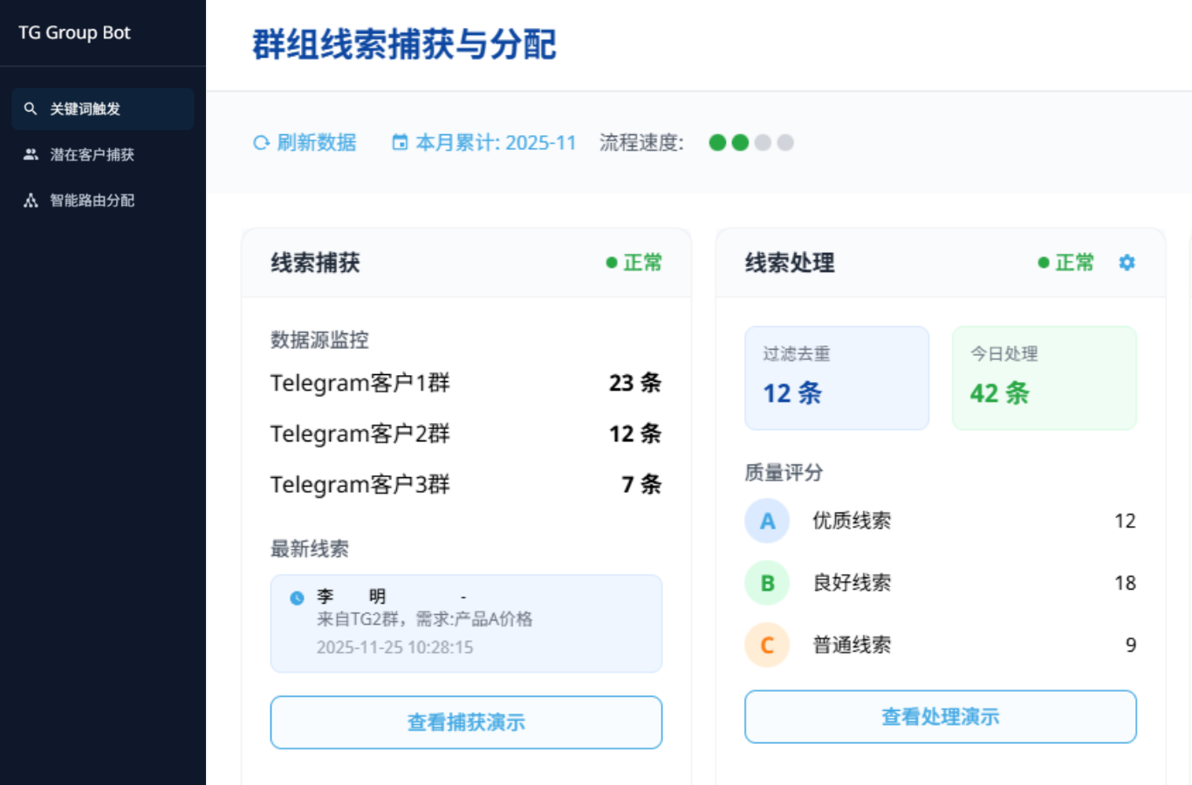Expand the 最新线索 section
This screenshot has width=1192, height=785.
pyautogui.click(x=293, y=547)
